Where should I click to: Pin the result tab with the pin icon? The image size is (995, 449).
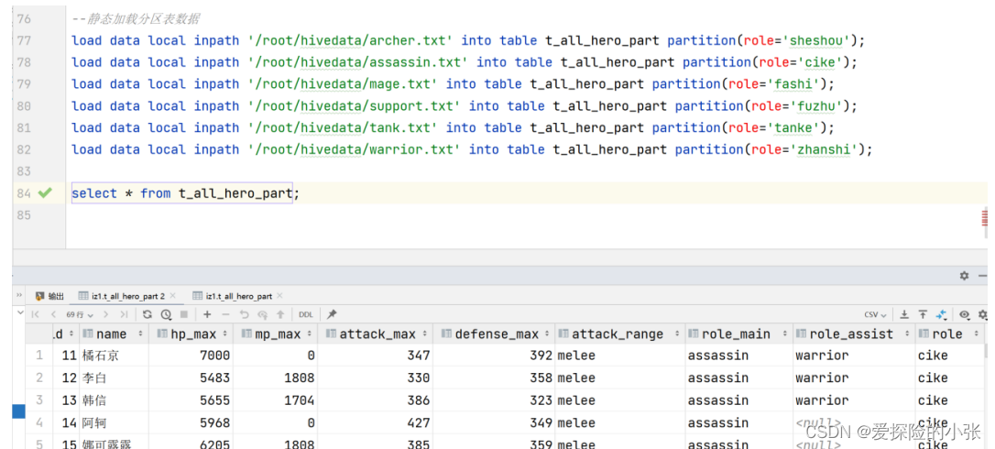coord(332,314)
